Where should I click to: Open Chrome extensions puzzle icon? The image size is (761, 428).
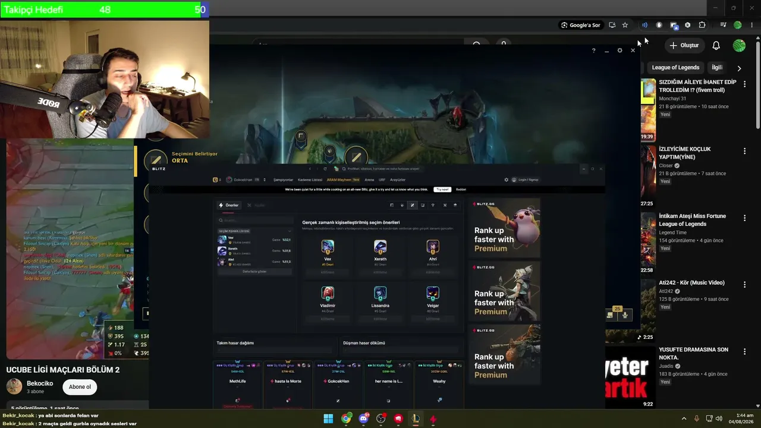[x=702, y=25]
